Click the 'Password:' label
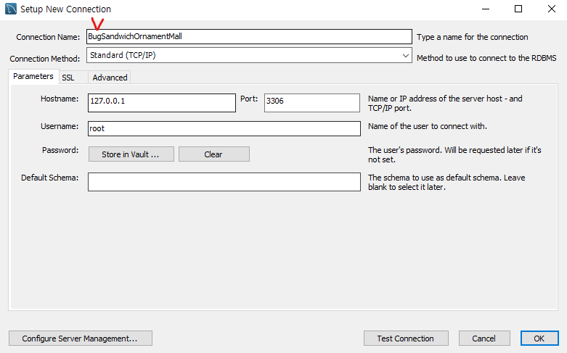567x353 pixels. (x=60, y=150)
